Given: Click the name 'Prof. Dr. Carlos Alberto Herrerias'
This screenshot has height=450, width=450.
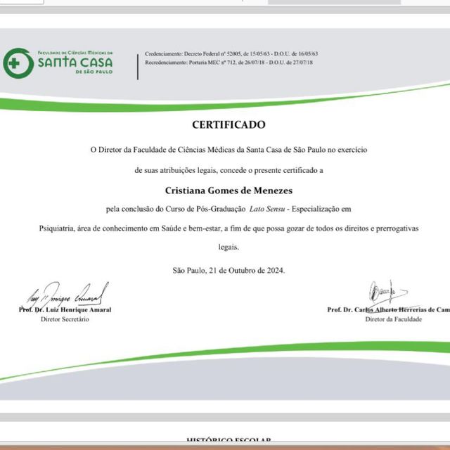Looking at the screenshot, I should pos(389,309).
